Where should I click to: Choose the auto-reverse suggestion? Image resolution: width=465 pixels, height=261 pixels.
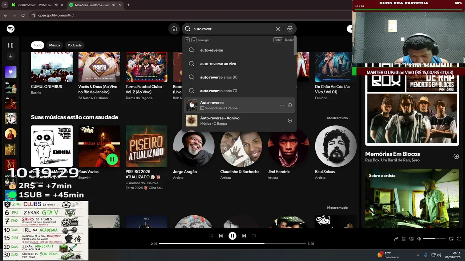click(x=239, y=50)
